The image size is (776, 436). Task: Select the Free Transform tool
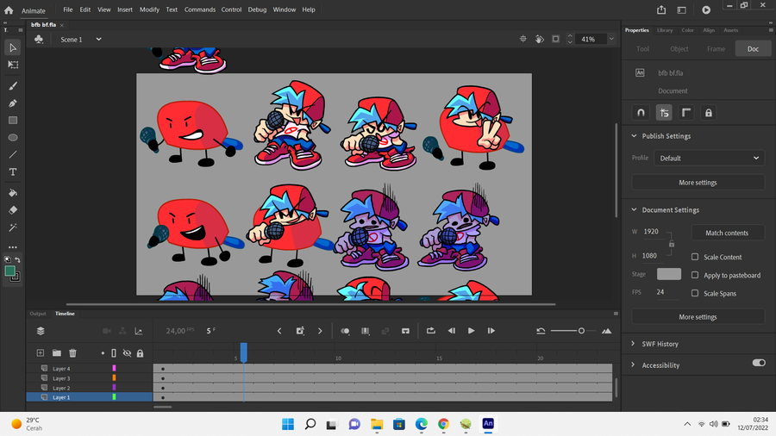pos(13,65)
